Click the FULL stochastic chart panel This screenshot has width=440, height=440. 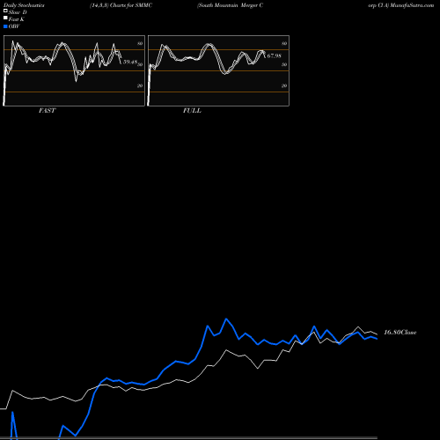218,70
